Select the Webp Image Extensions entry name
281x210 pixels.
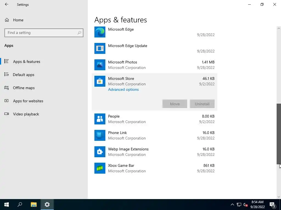click(x=128, y=149)
